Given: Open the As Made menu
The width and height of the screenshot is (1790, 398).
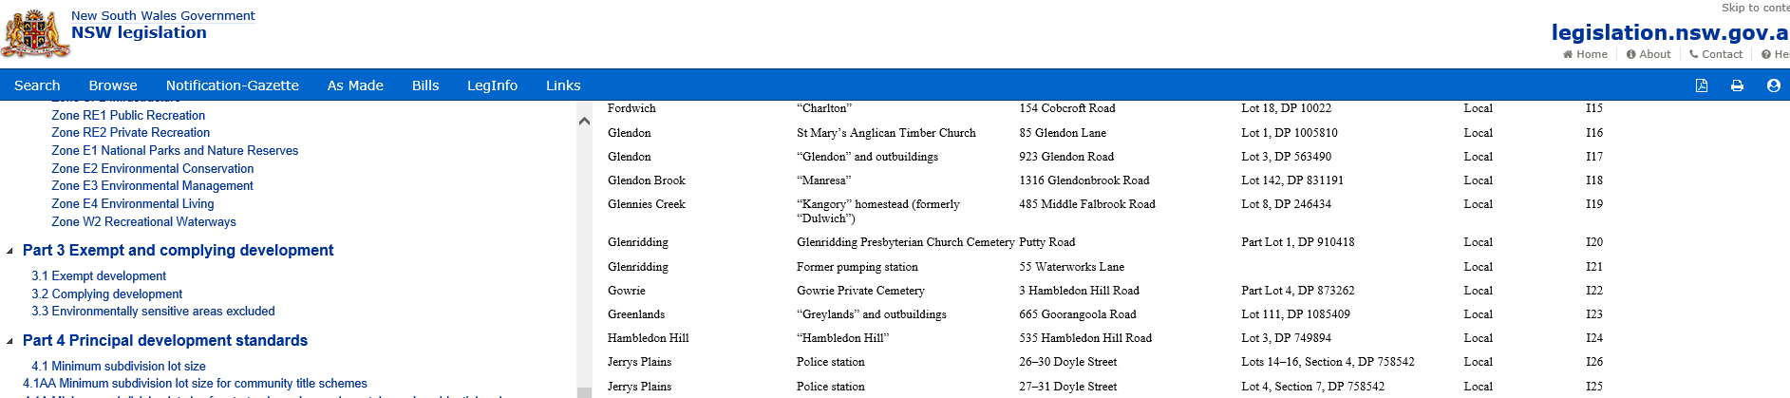Looking at the screenshot, I should click(x=355, y=85).
